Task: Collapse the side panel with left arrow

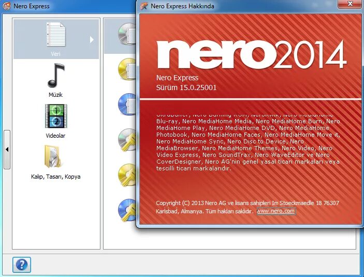Action: coord(7,149)
